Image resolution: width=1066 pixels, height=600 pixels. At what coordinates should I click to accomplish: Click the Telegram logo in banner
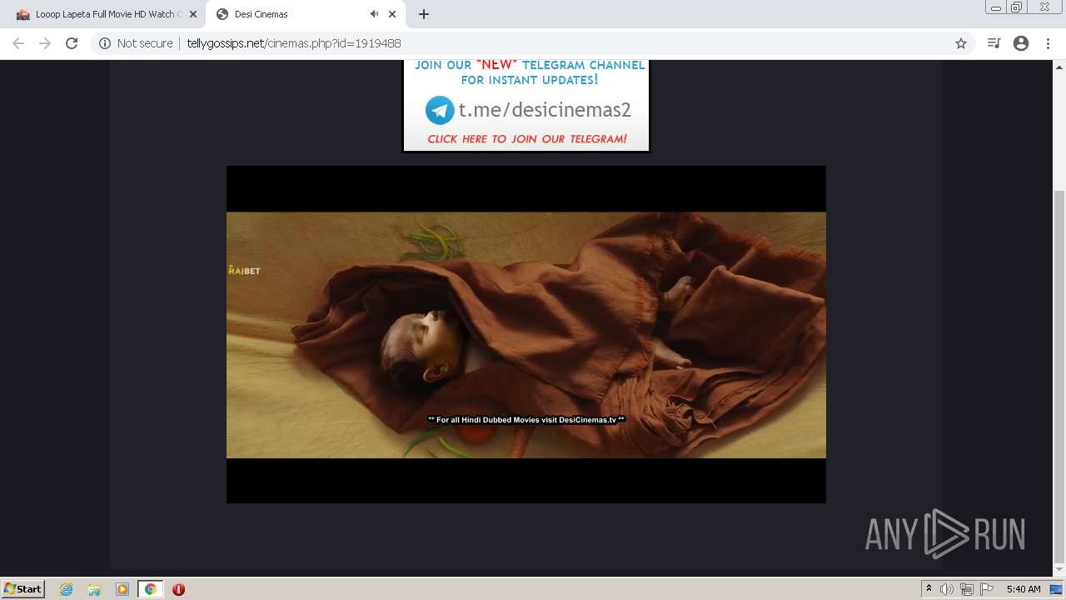pos(440,110)
